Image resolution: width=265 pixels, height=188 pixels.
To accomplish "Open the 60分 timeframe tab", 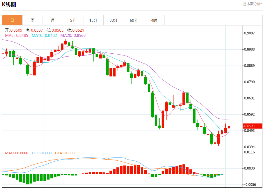I will (x=134, y=20).
